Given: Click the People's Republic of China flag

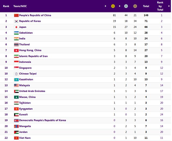Looking at the screenshot, I should click(x=16, y=15).
